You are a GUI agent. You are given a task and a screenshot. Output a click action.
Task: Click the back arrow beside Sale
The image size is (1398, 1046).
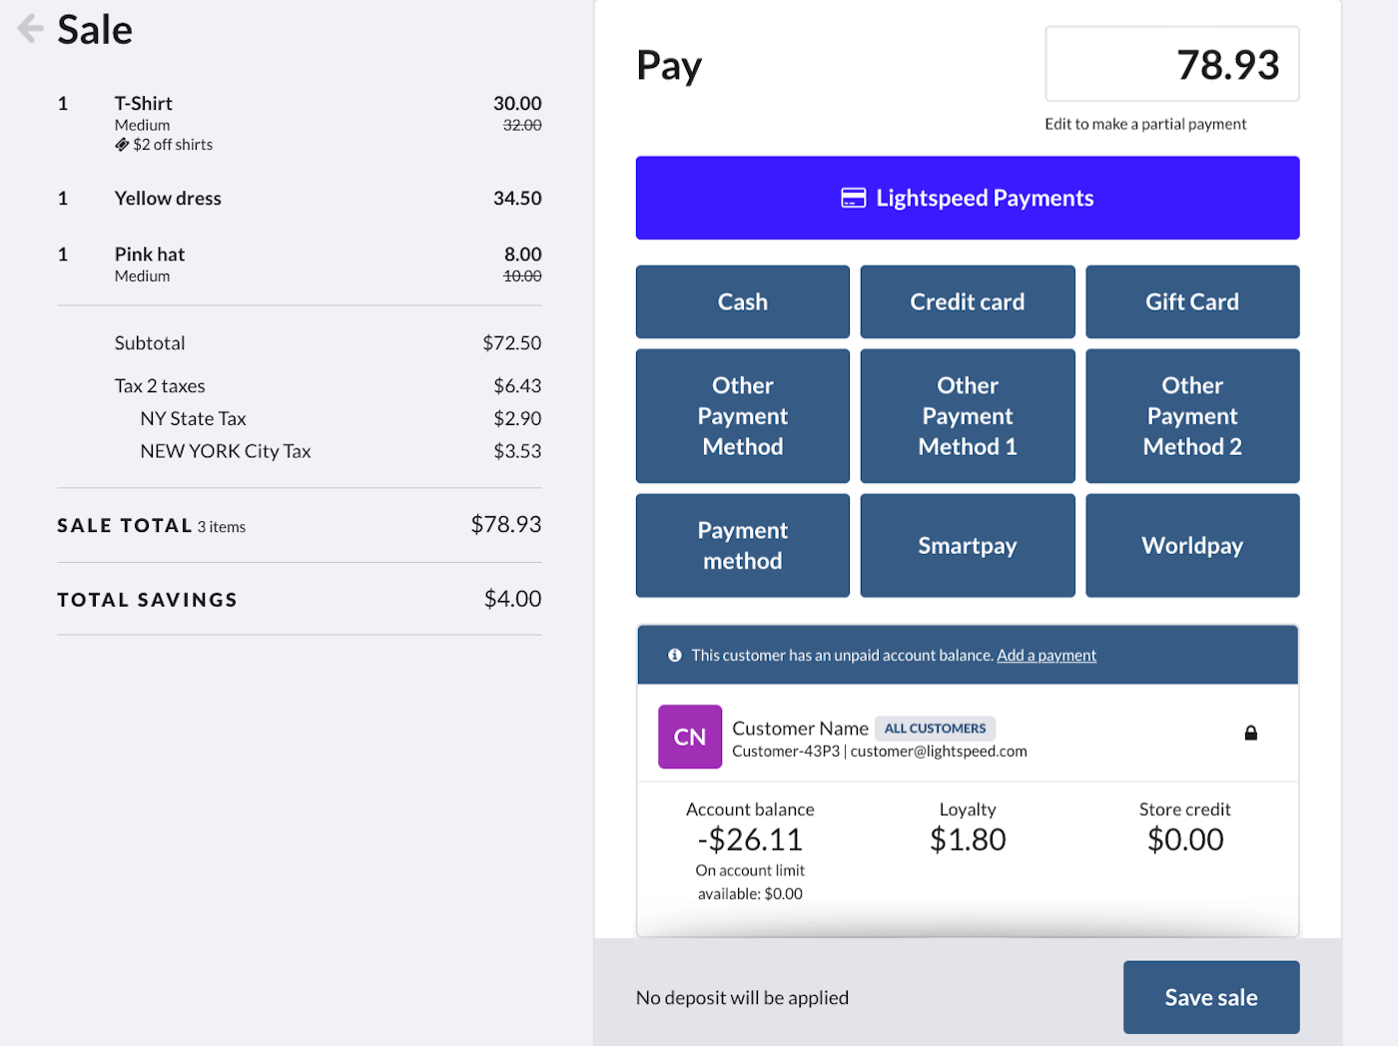(30, 29)
